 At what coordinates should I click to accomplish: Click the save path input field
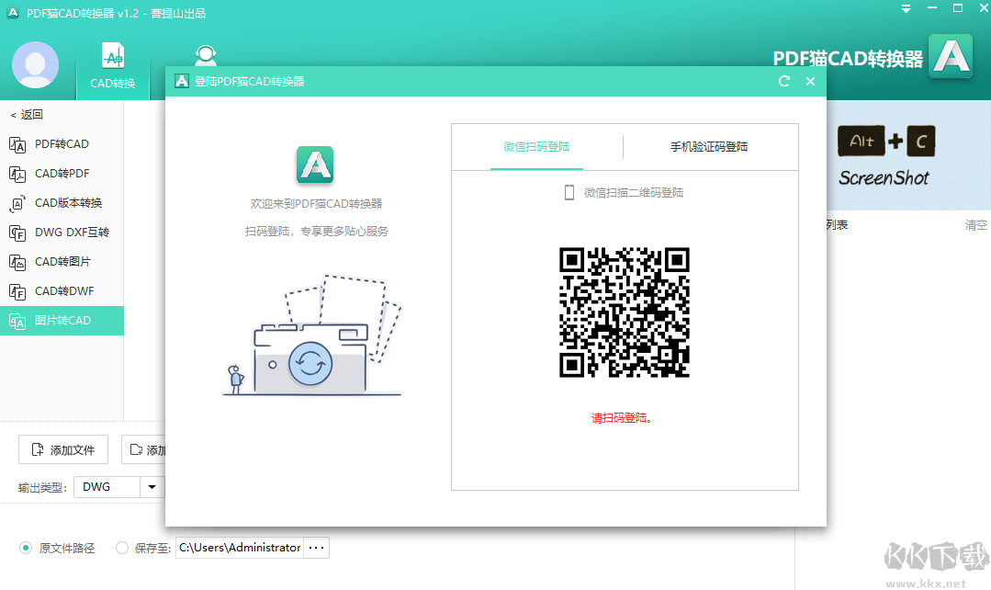point(239,547)
